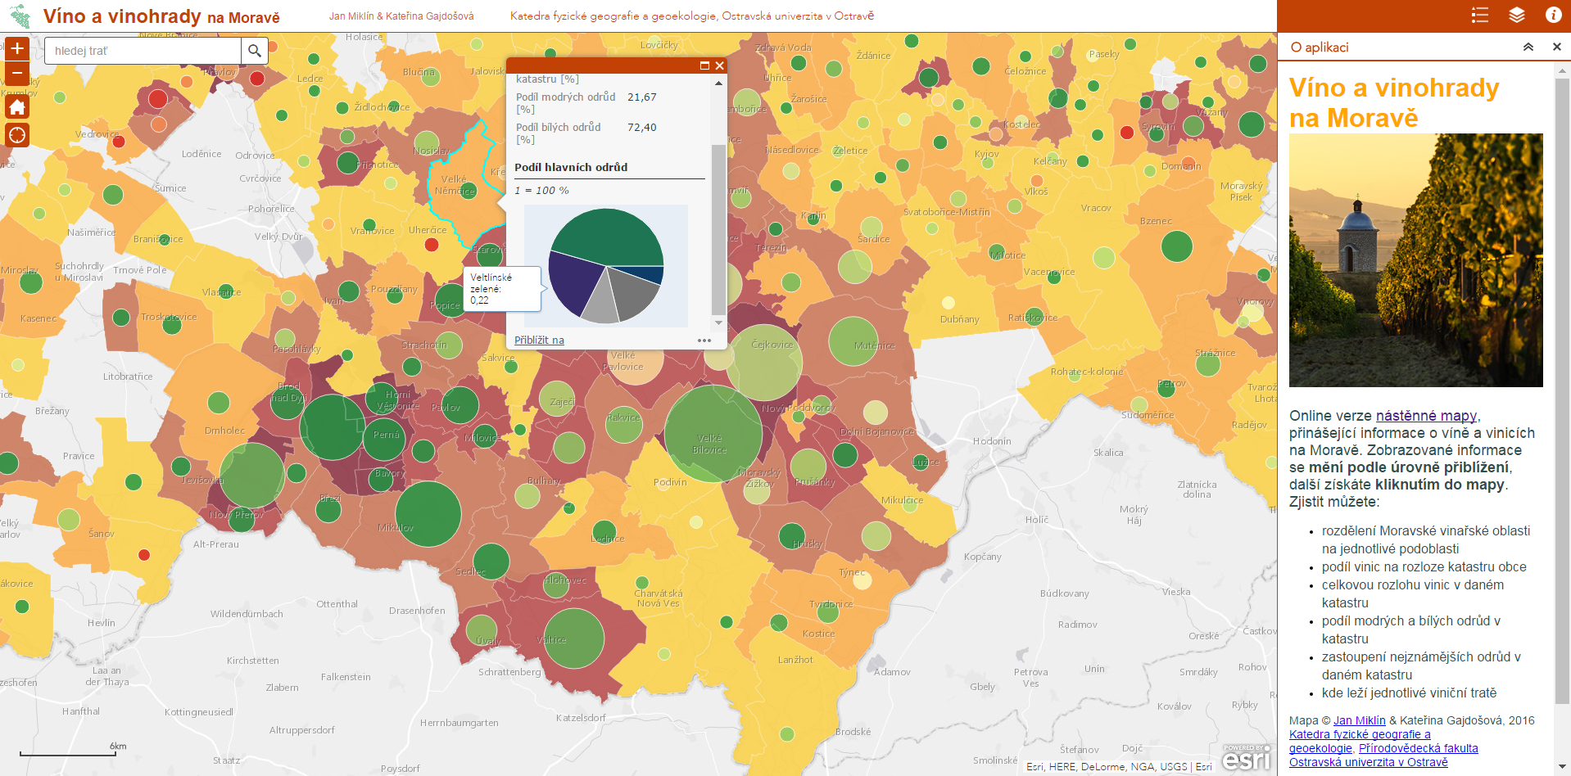This screenshot has width=1571, height=776.
Task: Click the info icon in header
Action: click(x=1553, y=16)
